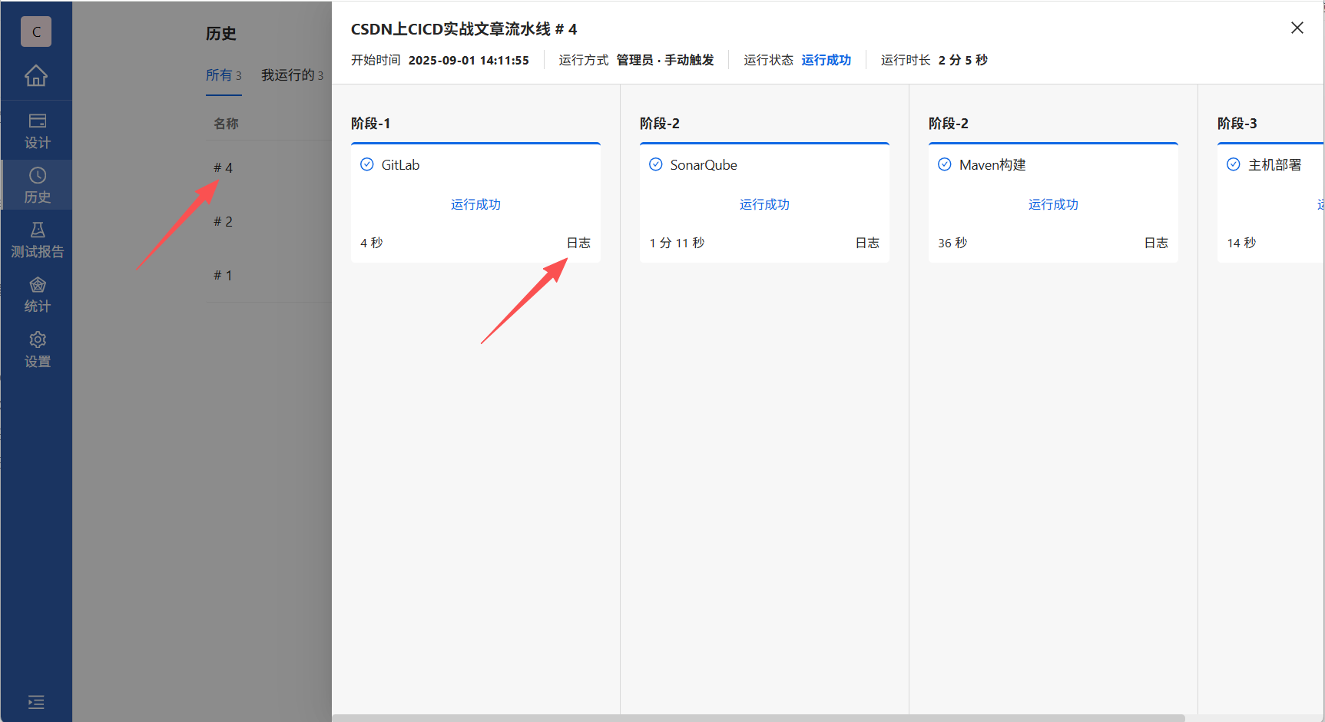Click the collapse menu icon at sidebar bottom

[x=35, y=702]
